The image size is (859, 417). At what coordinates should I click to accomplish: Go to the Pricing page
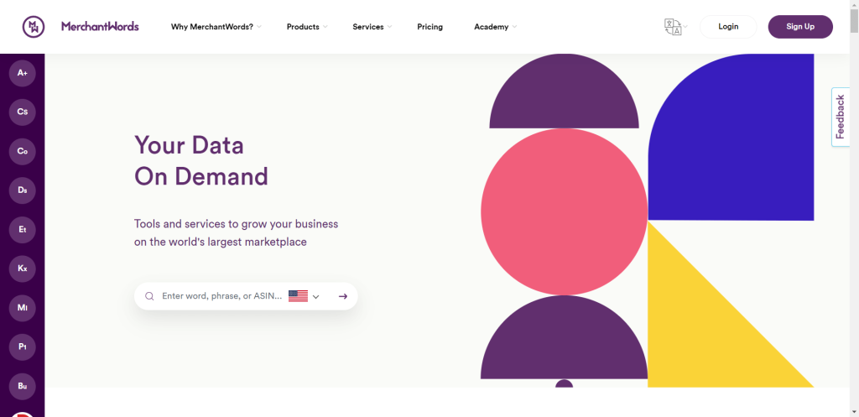pos(430,27)
